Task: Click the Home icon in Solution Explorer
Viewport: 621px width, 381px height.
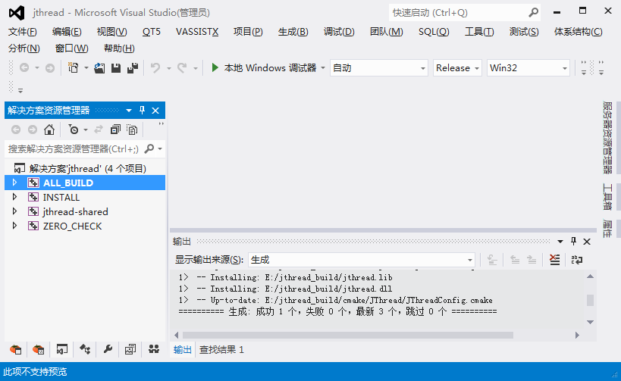Action: tap(49, 130)
